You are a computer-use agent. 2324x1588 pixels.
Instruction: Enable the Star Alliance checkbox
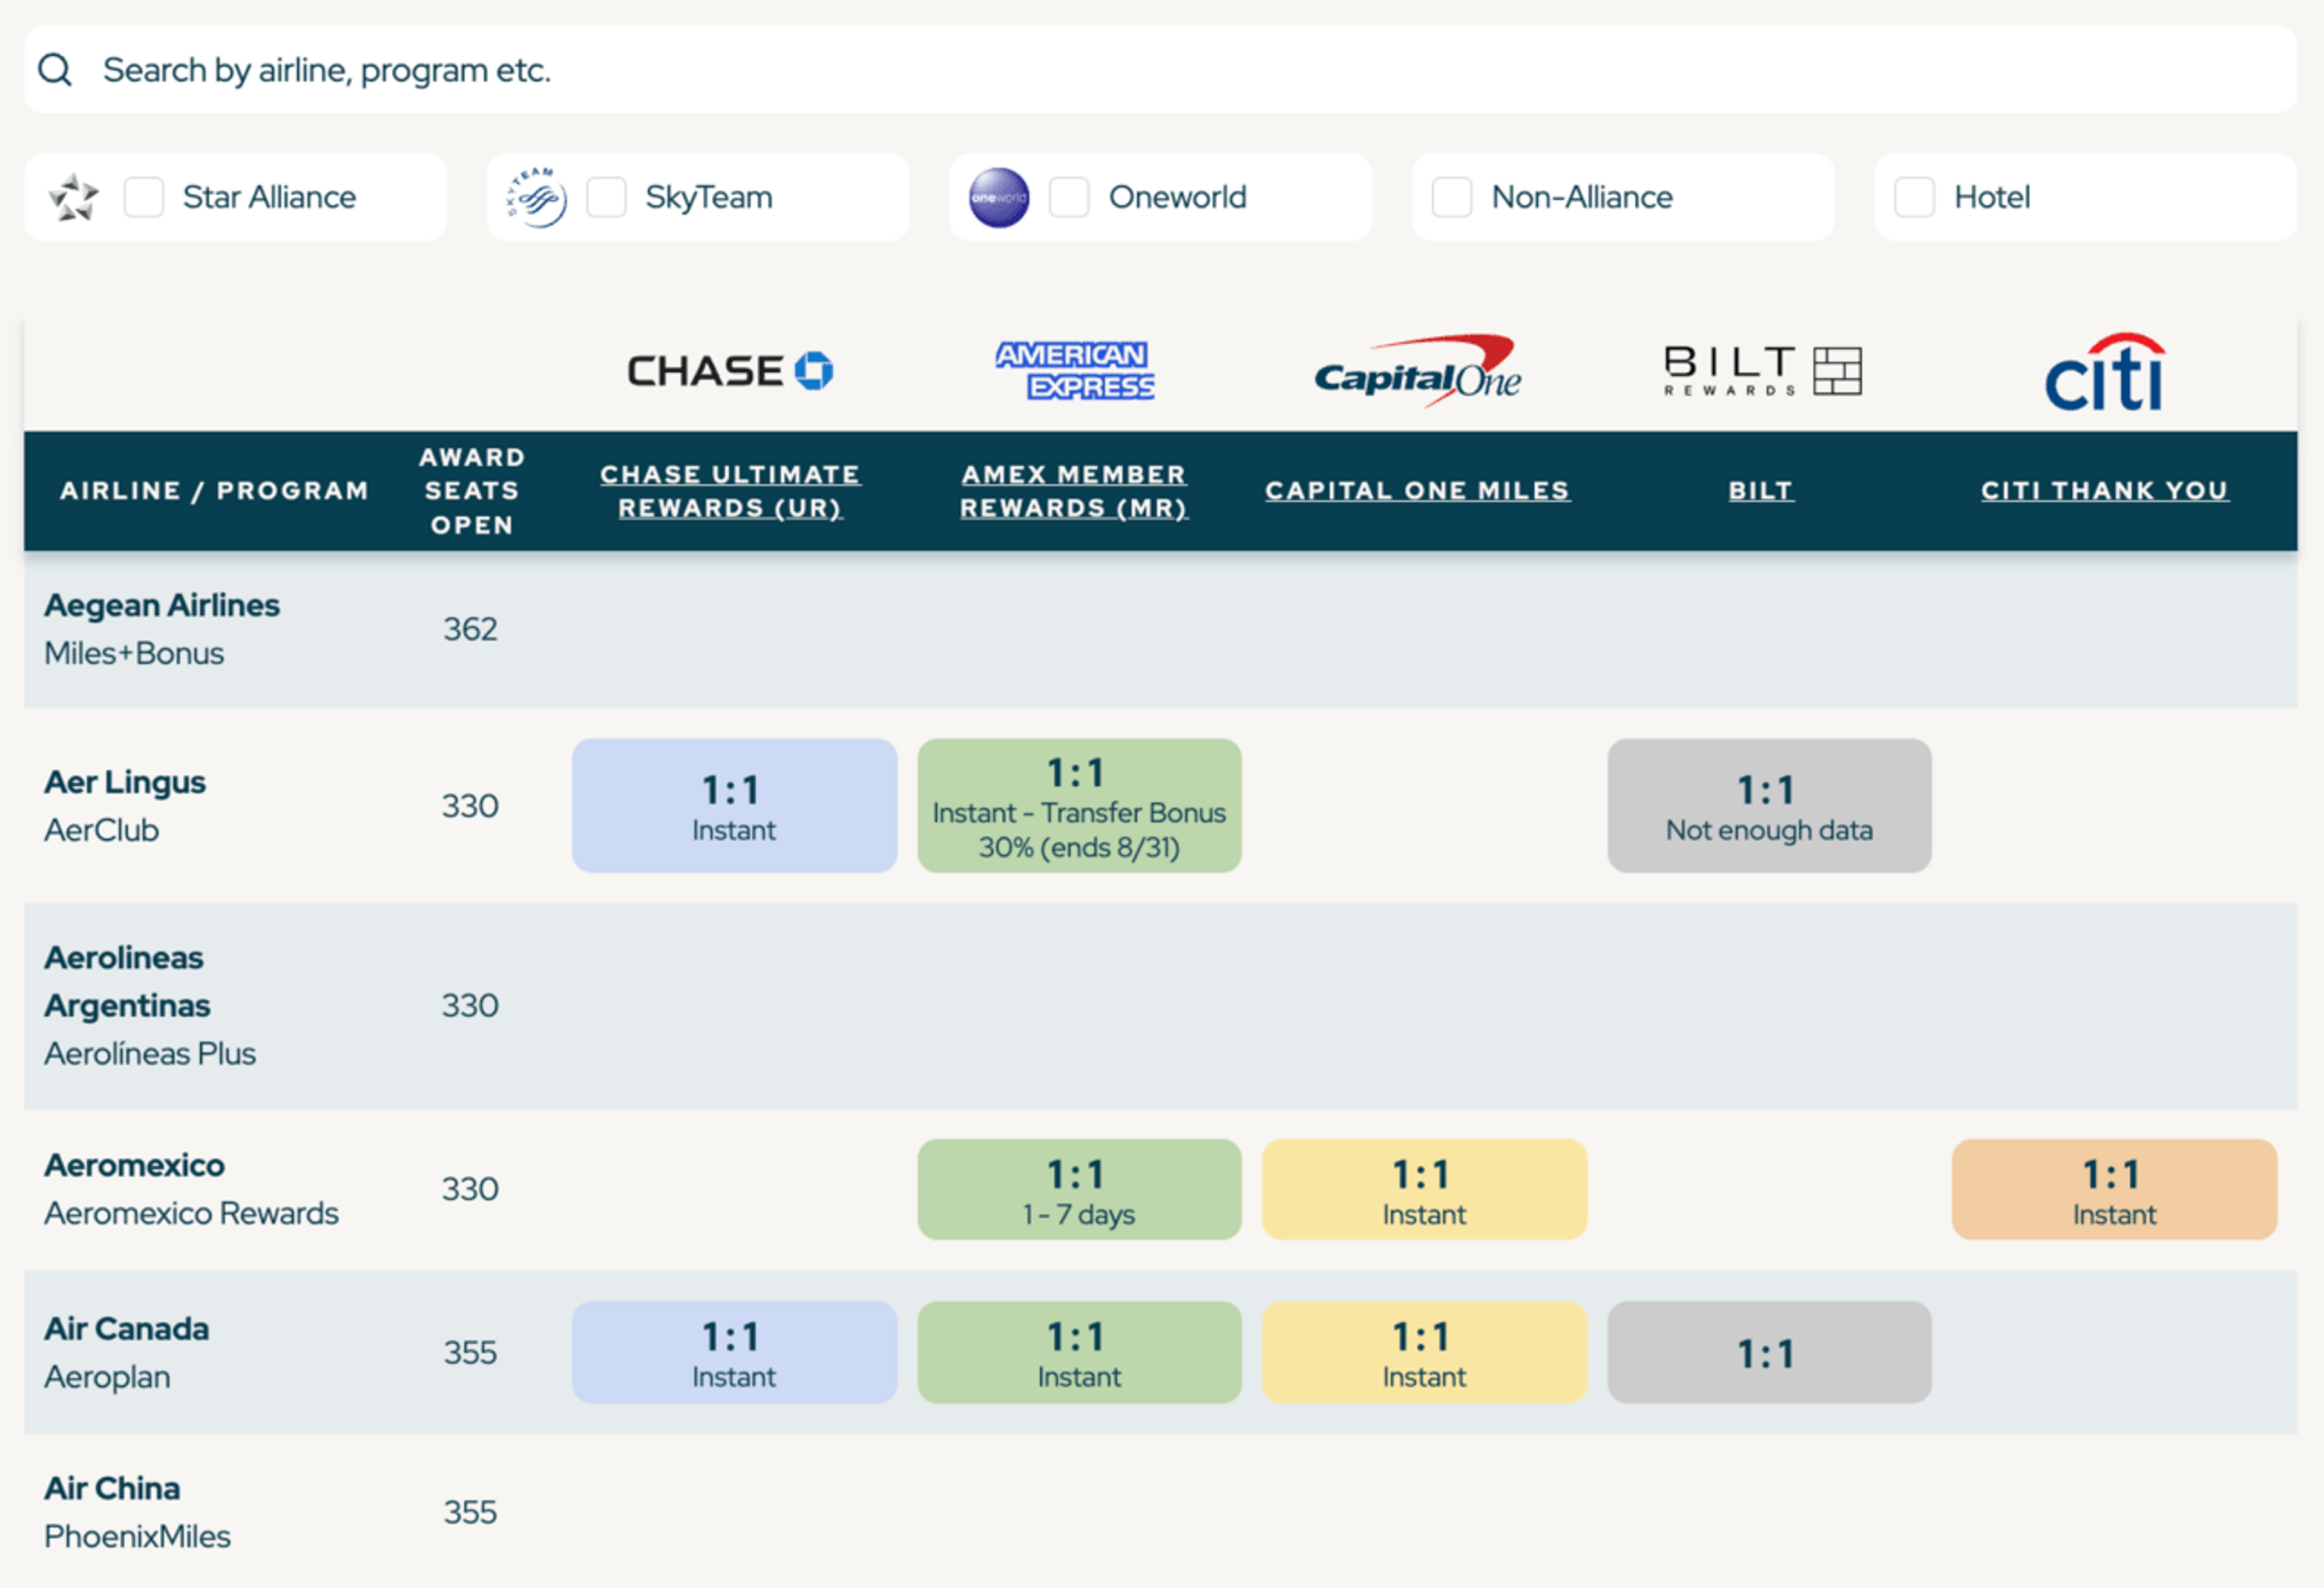pyautogui.click(x=144, y=197)
